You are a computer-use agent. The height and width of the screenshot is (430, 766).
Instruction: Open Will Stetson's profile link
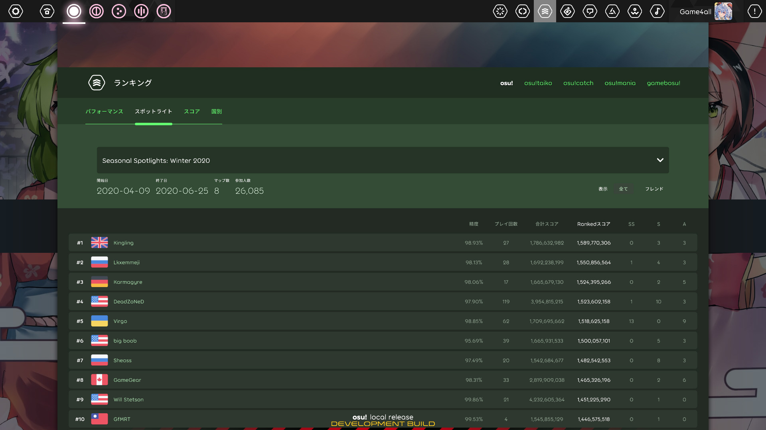pyautogui.click(x=128, y=399)
